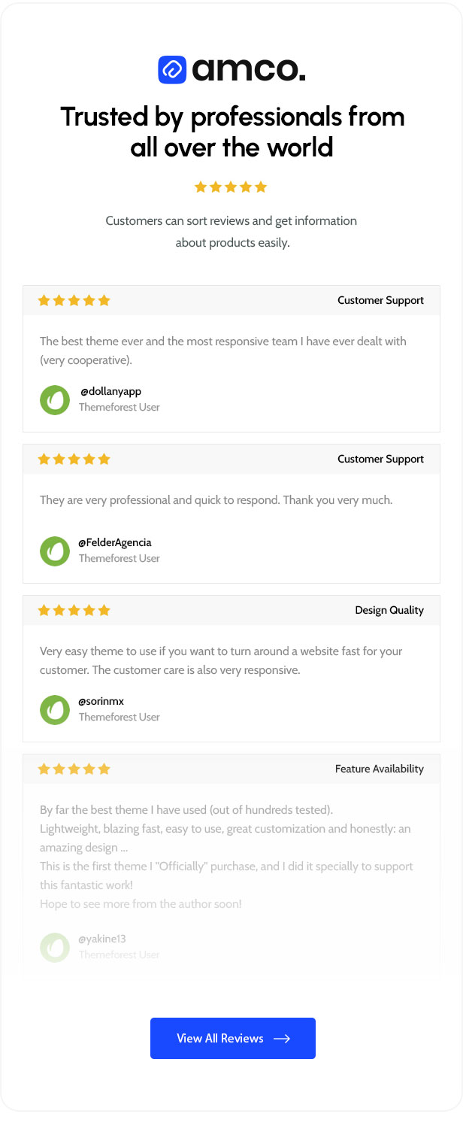Click the avatar icon for @sorinmx
The height and width of the screenshot is (1132, 463).
pyautogui.click(x=55, y=709)
